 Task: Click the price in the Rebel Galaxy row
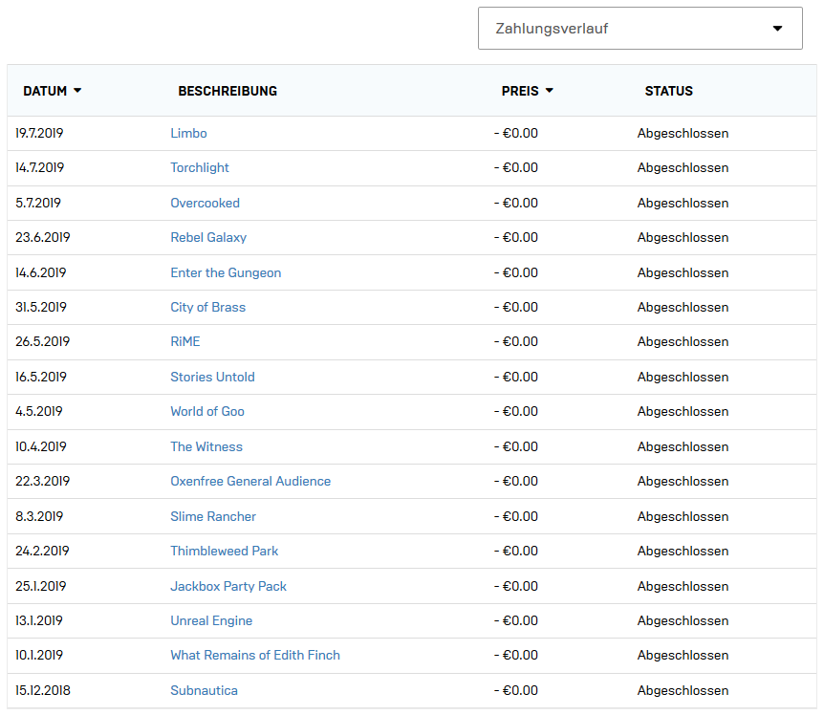516,237
